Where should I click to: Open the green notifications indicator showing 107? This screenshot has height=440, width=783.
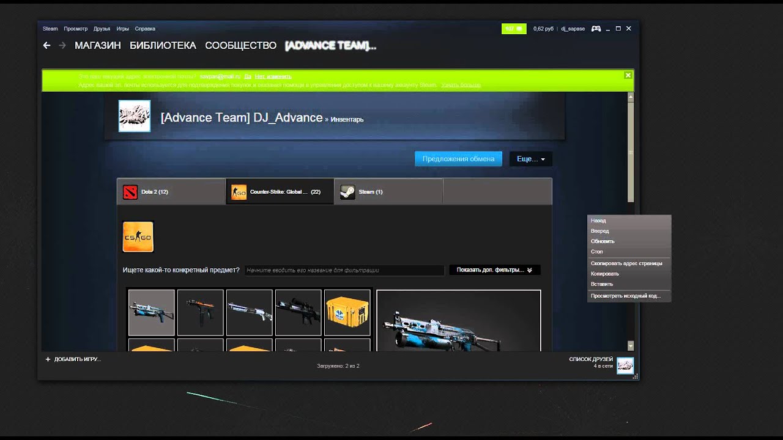tap(514, 29)
